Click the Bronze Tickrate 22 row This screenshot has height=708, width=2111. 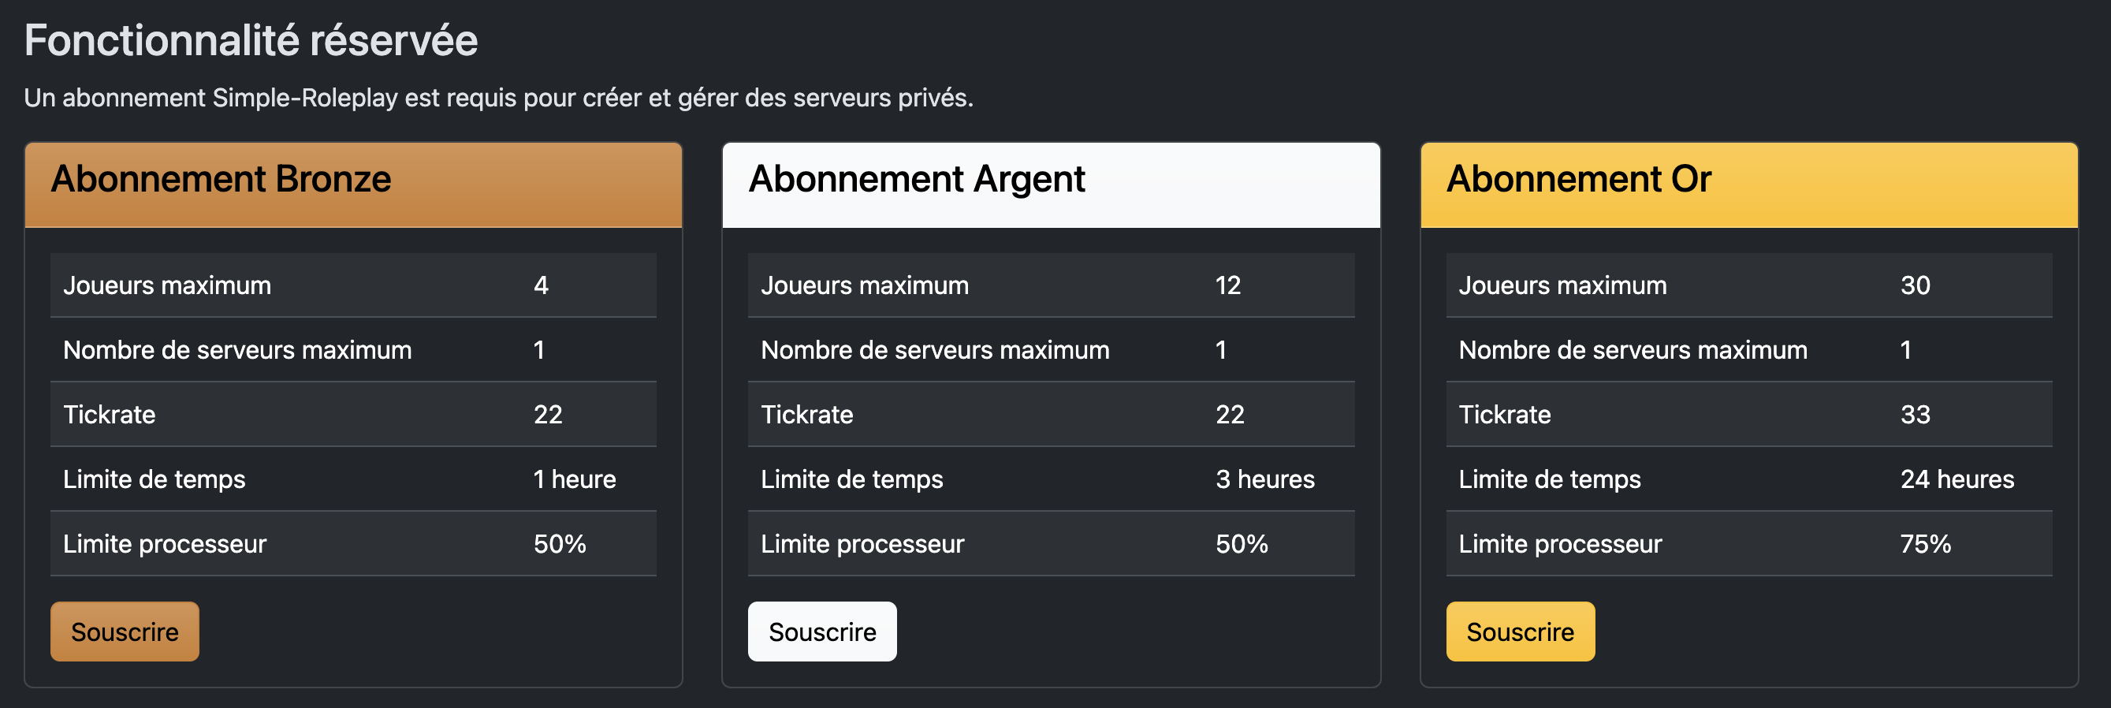coord(353,415)
